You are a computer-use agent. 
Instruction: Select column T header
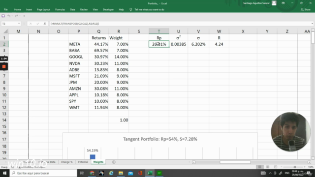click(x=159, y=31)
